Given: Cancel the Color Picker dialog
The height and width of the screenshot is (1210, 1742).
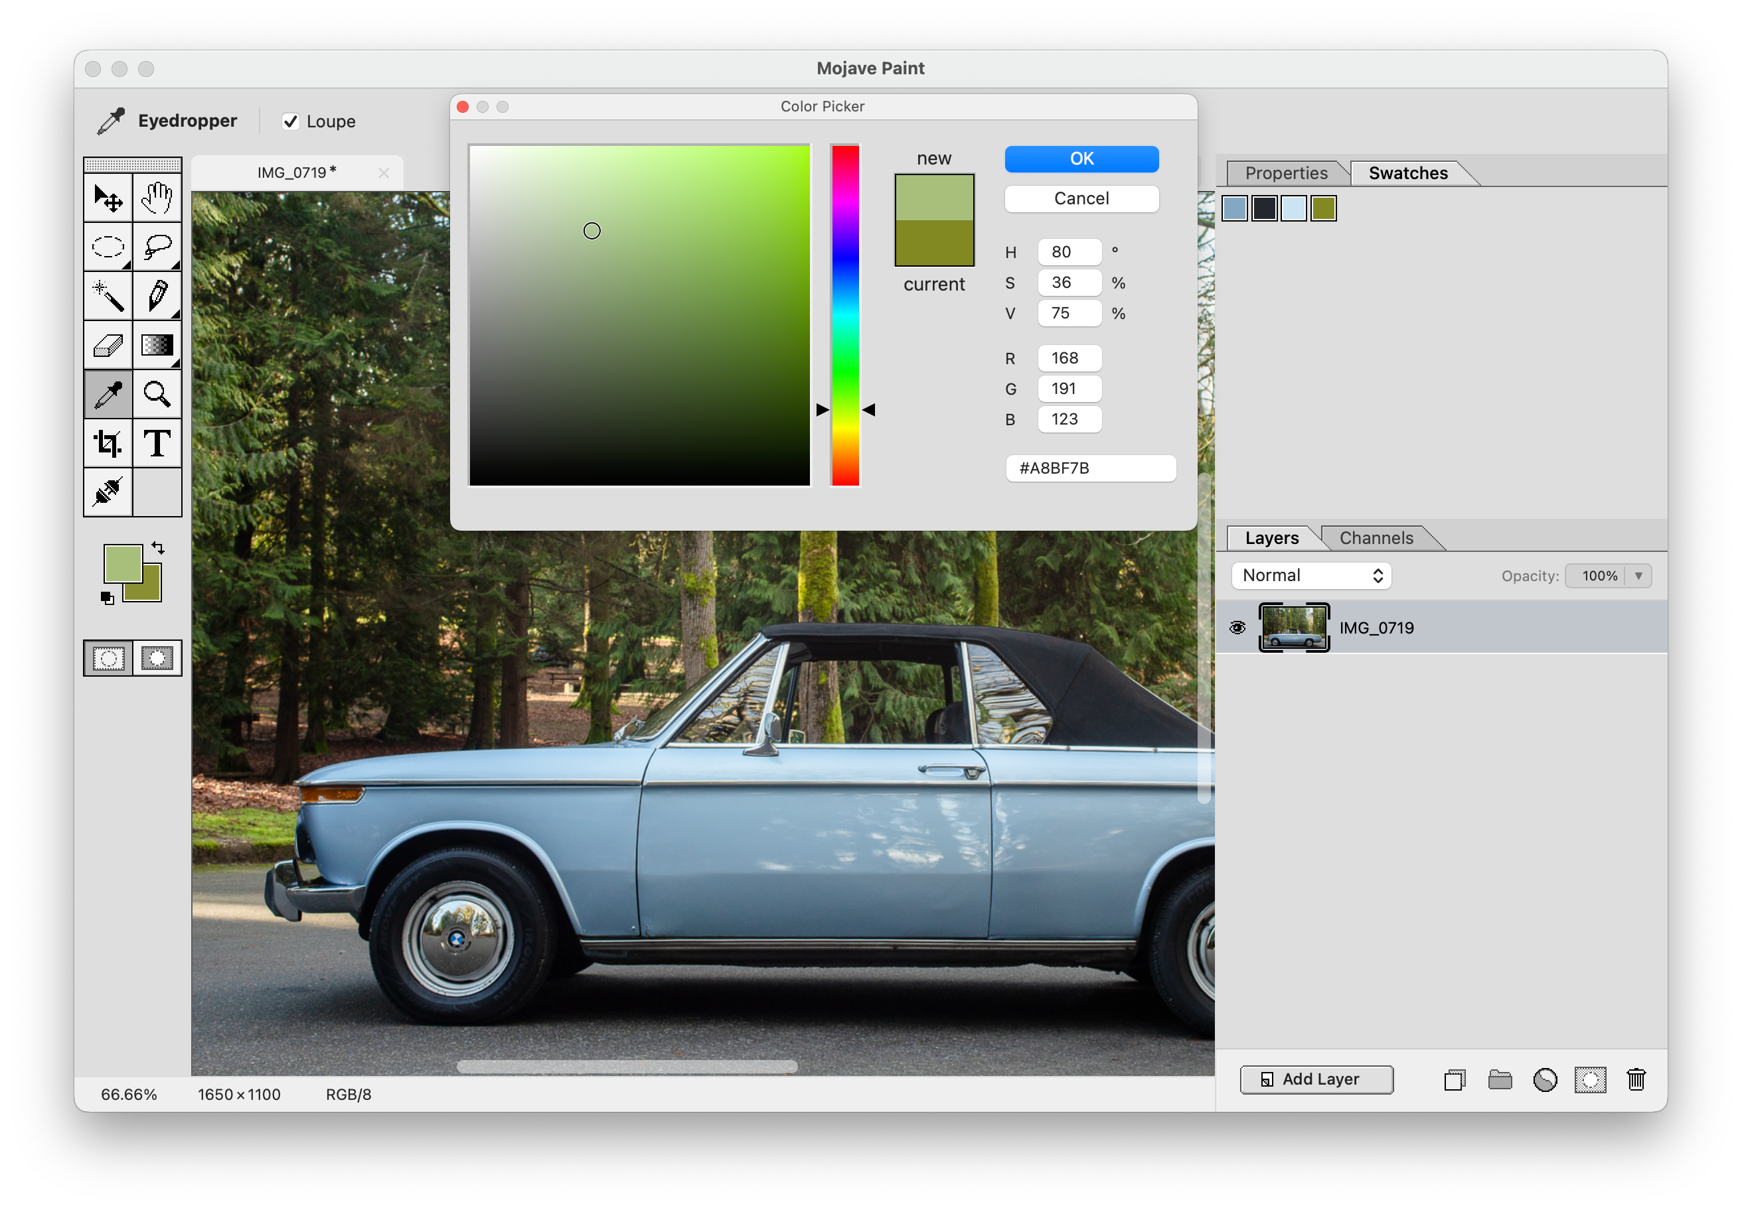Looking at the screenshot, I should (1081, 198).
